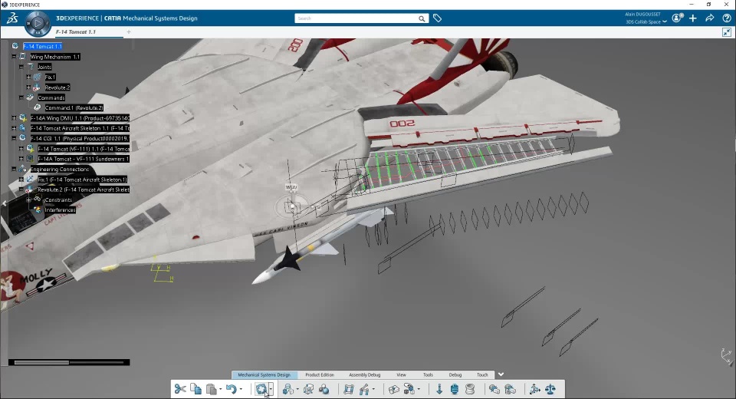Screen dimensions: 736x399
Task: Click the blue cylinder stack icon
Action: pyautogui.click(x=455, y=389)
